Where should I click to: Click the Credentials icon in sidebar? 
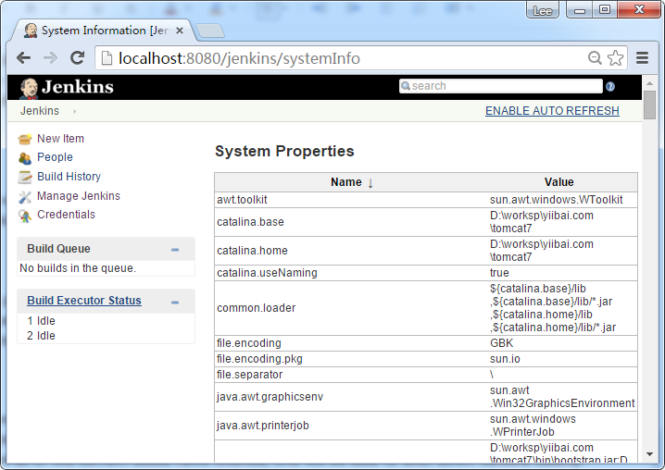click(25, 216)
